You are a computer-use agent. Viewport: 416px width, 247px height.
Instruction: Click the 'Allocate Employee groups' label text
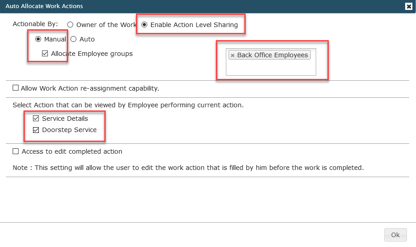(92, 54)
